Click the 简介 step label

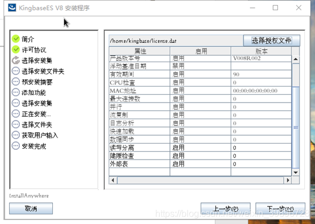tap(28, 39)
